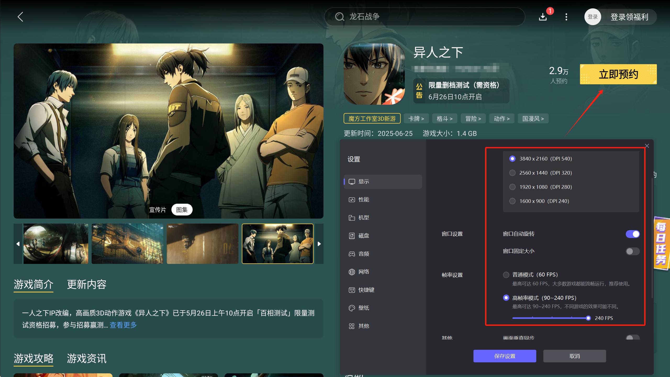Click the disk icon in settings sidebar
This screenshot has width=670, height=377.
[352, 236]
